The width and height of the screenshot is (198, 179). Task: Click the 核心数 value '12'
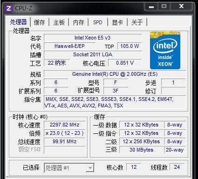pos(134,167)
